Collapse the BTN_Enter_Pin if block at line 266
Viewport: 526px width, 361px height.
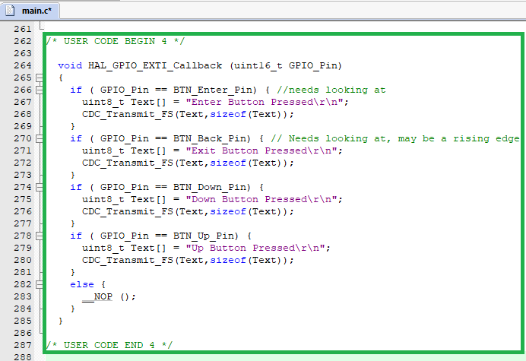click(x=40, y=90)
